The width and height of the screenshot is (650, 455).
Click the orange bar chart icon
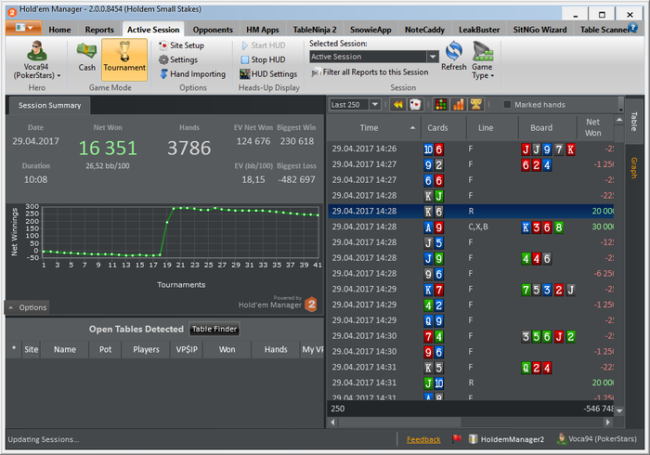pyautogui.click(x=459, y=105)
